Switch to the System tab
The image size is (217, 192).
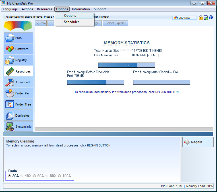click(41, 23)
